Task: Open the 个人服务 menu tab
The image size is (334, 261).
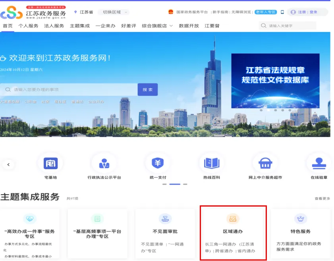Action: pyautogui.click(x=28, y=26)
